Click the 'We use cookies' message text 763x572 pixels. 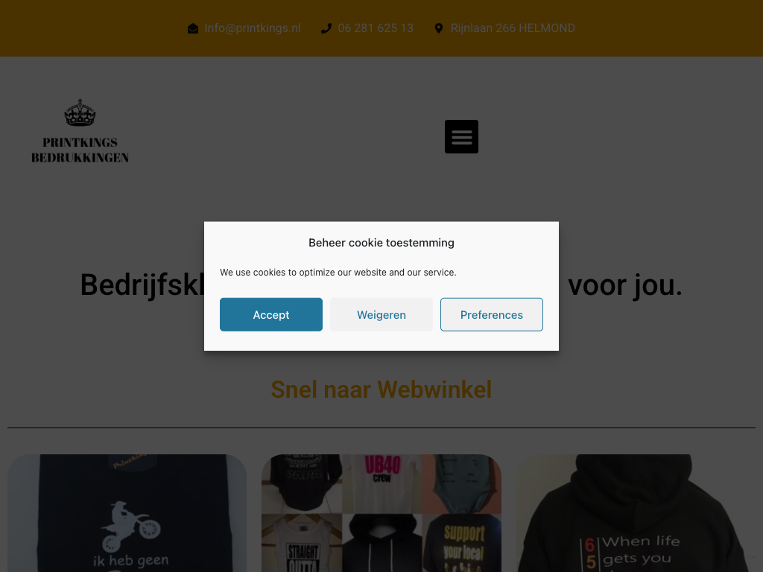click(x=338, y=273)
